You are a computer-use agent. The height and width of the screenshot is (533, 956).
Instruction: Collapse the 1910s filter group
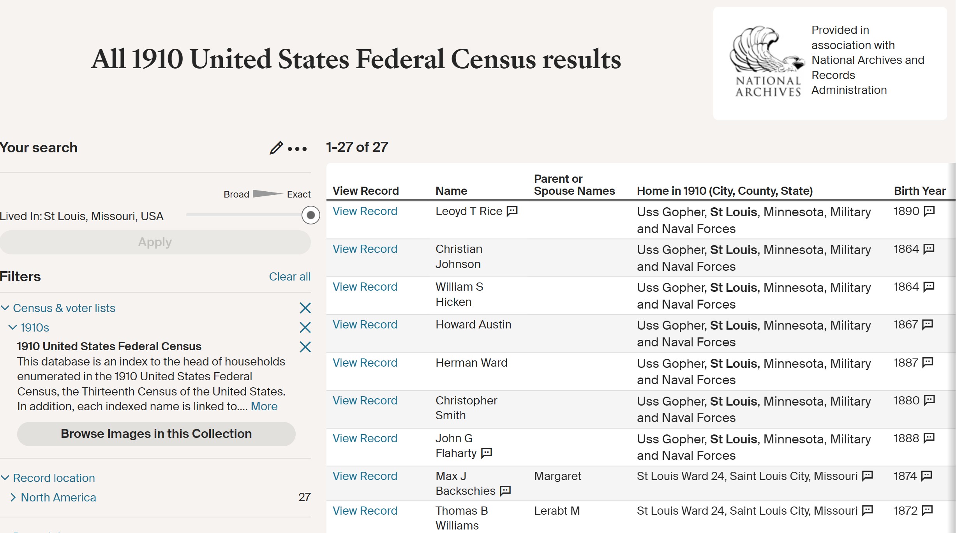pyautogui.click(x=13, y=328)
